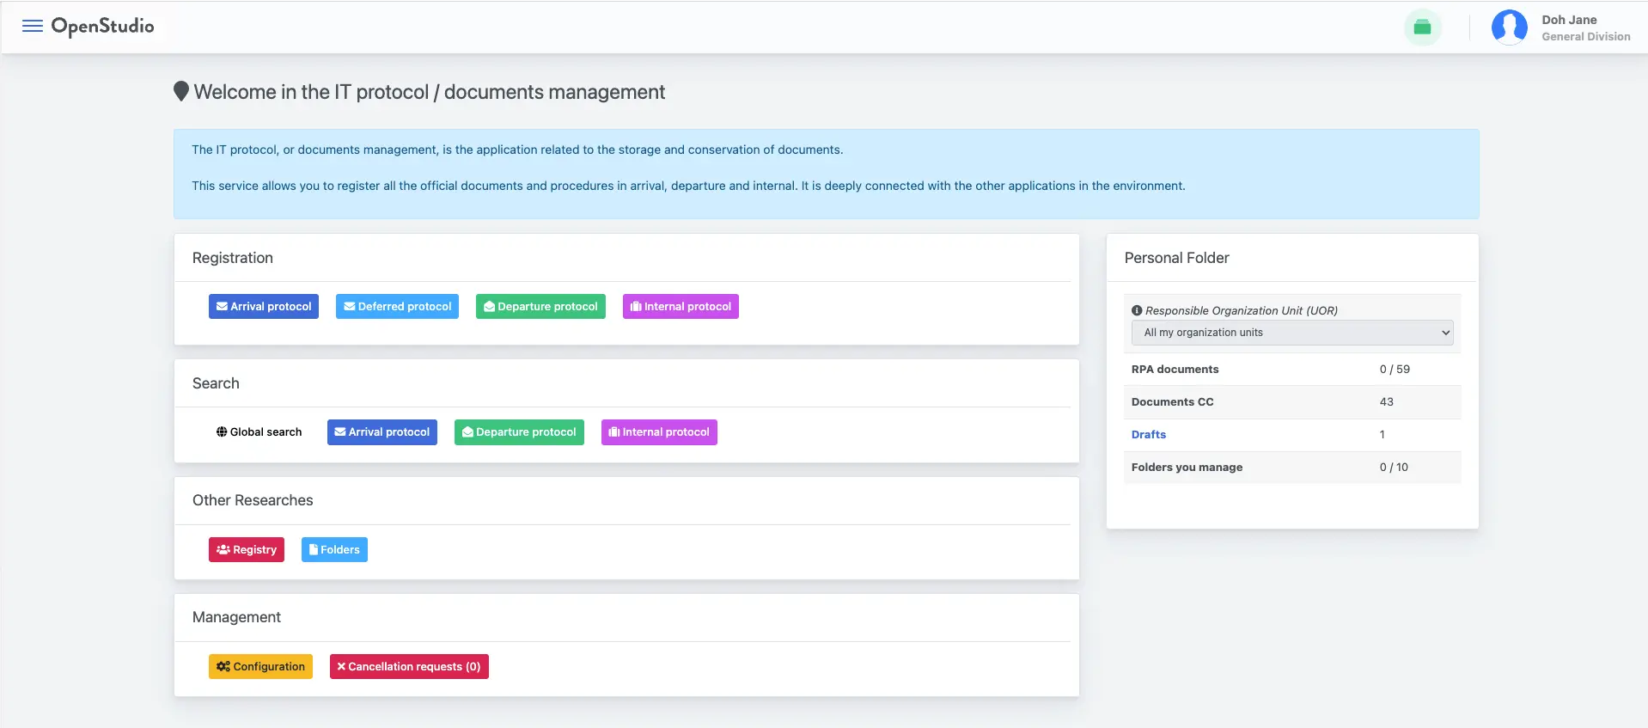Click the Search section heading
1648x728 pixels.
216,383
